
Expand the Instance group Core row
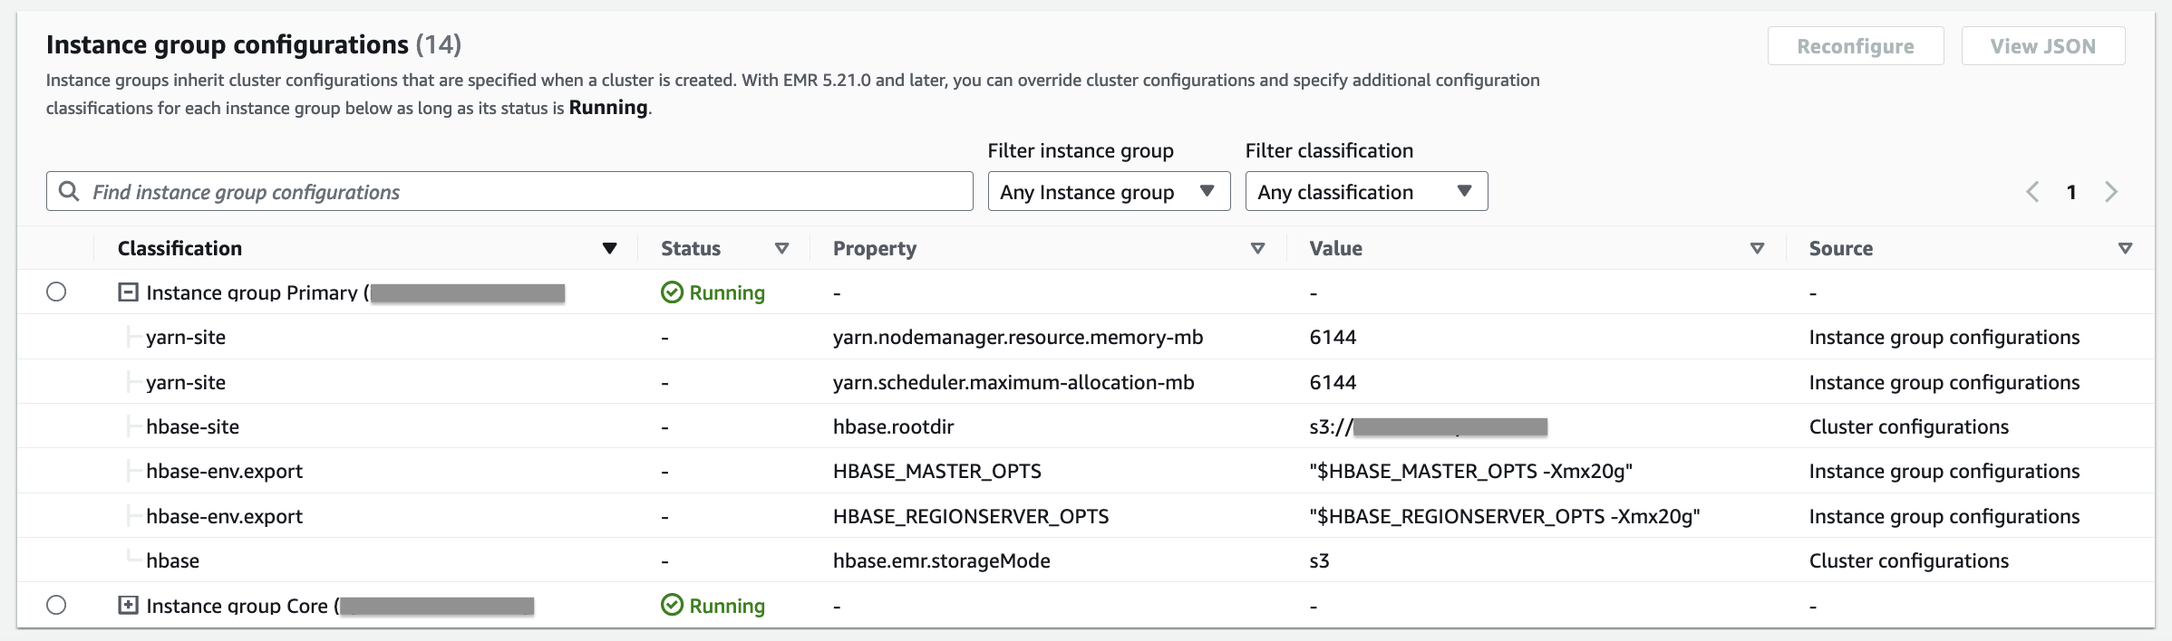[129, 605]
